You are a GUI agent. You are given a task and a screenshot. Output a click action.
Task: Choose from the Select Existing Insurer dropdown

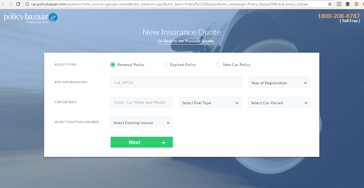(142, 123)
